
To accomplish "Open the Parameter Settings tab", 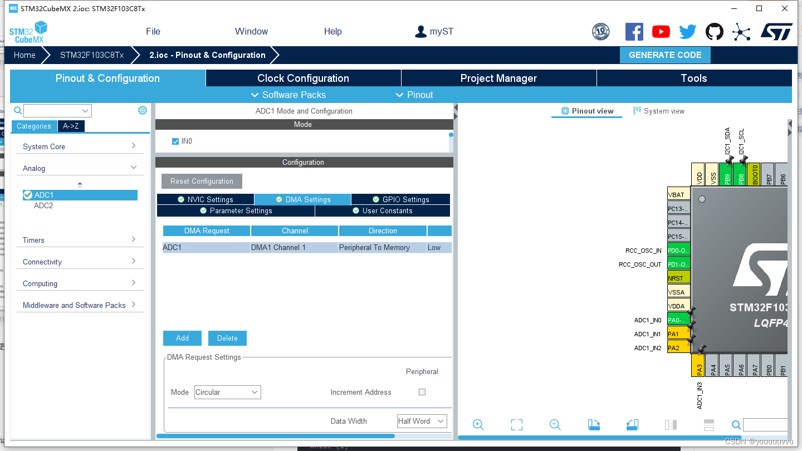I will click(x=236, y=211).
